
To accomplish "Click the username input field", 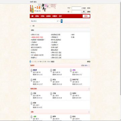I will (77, 8).
